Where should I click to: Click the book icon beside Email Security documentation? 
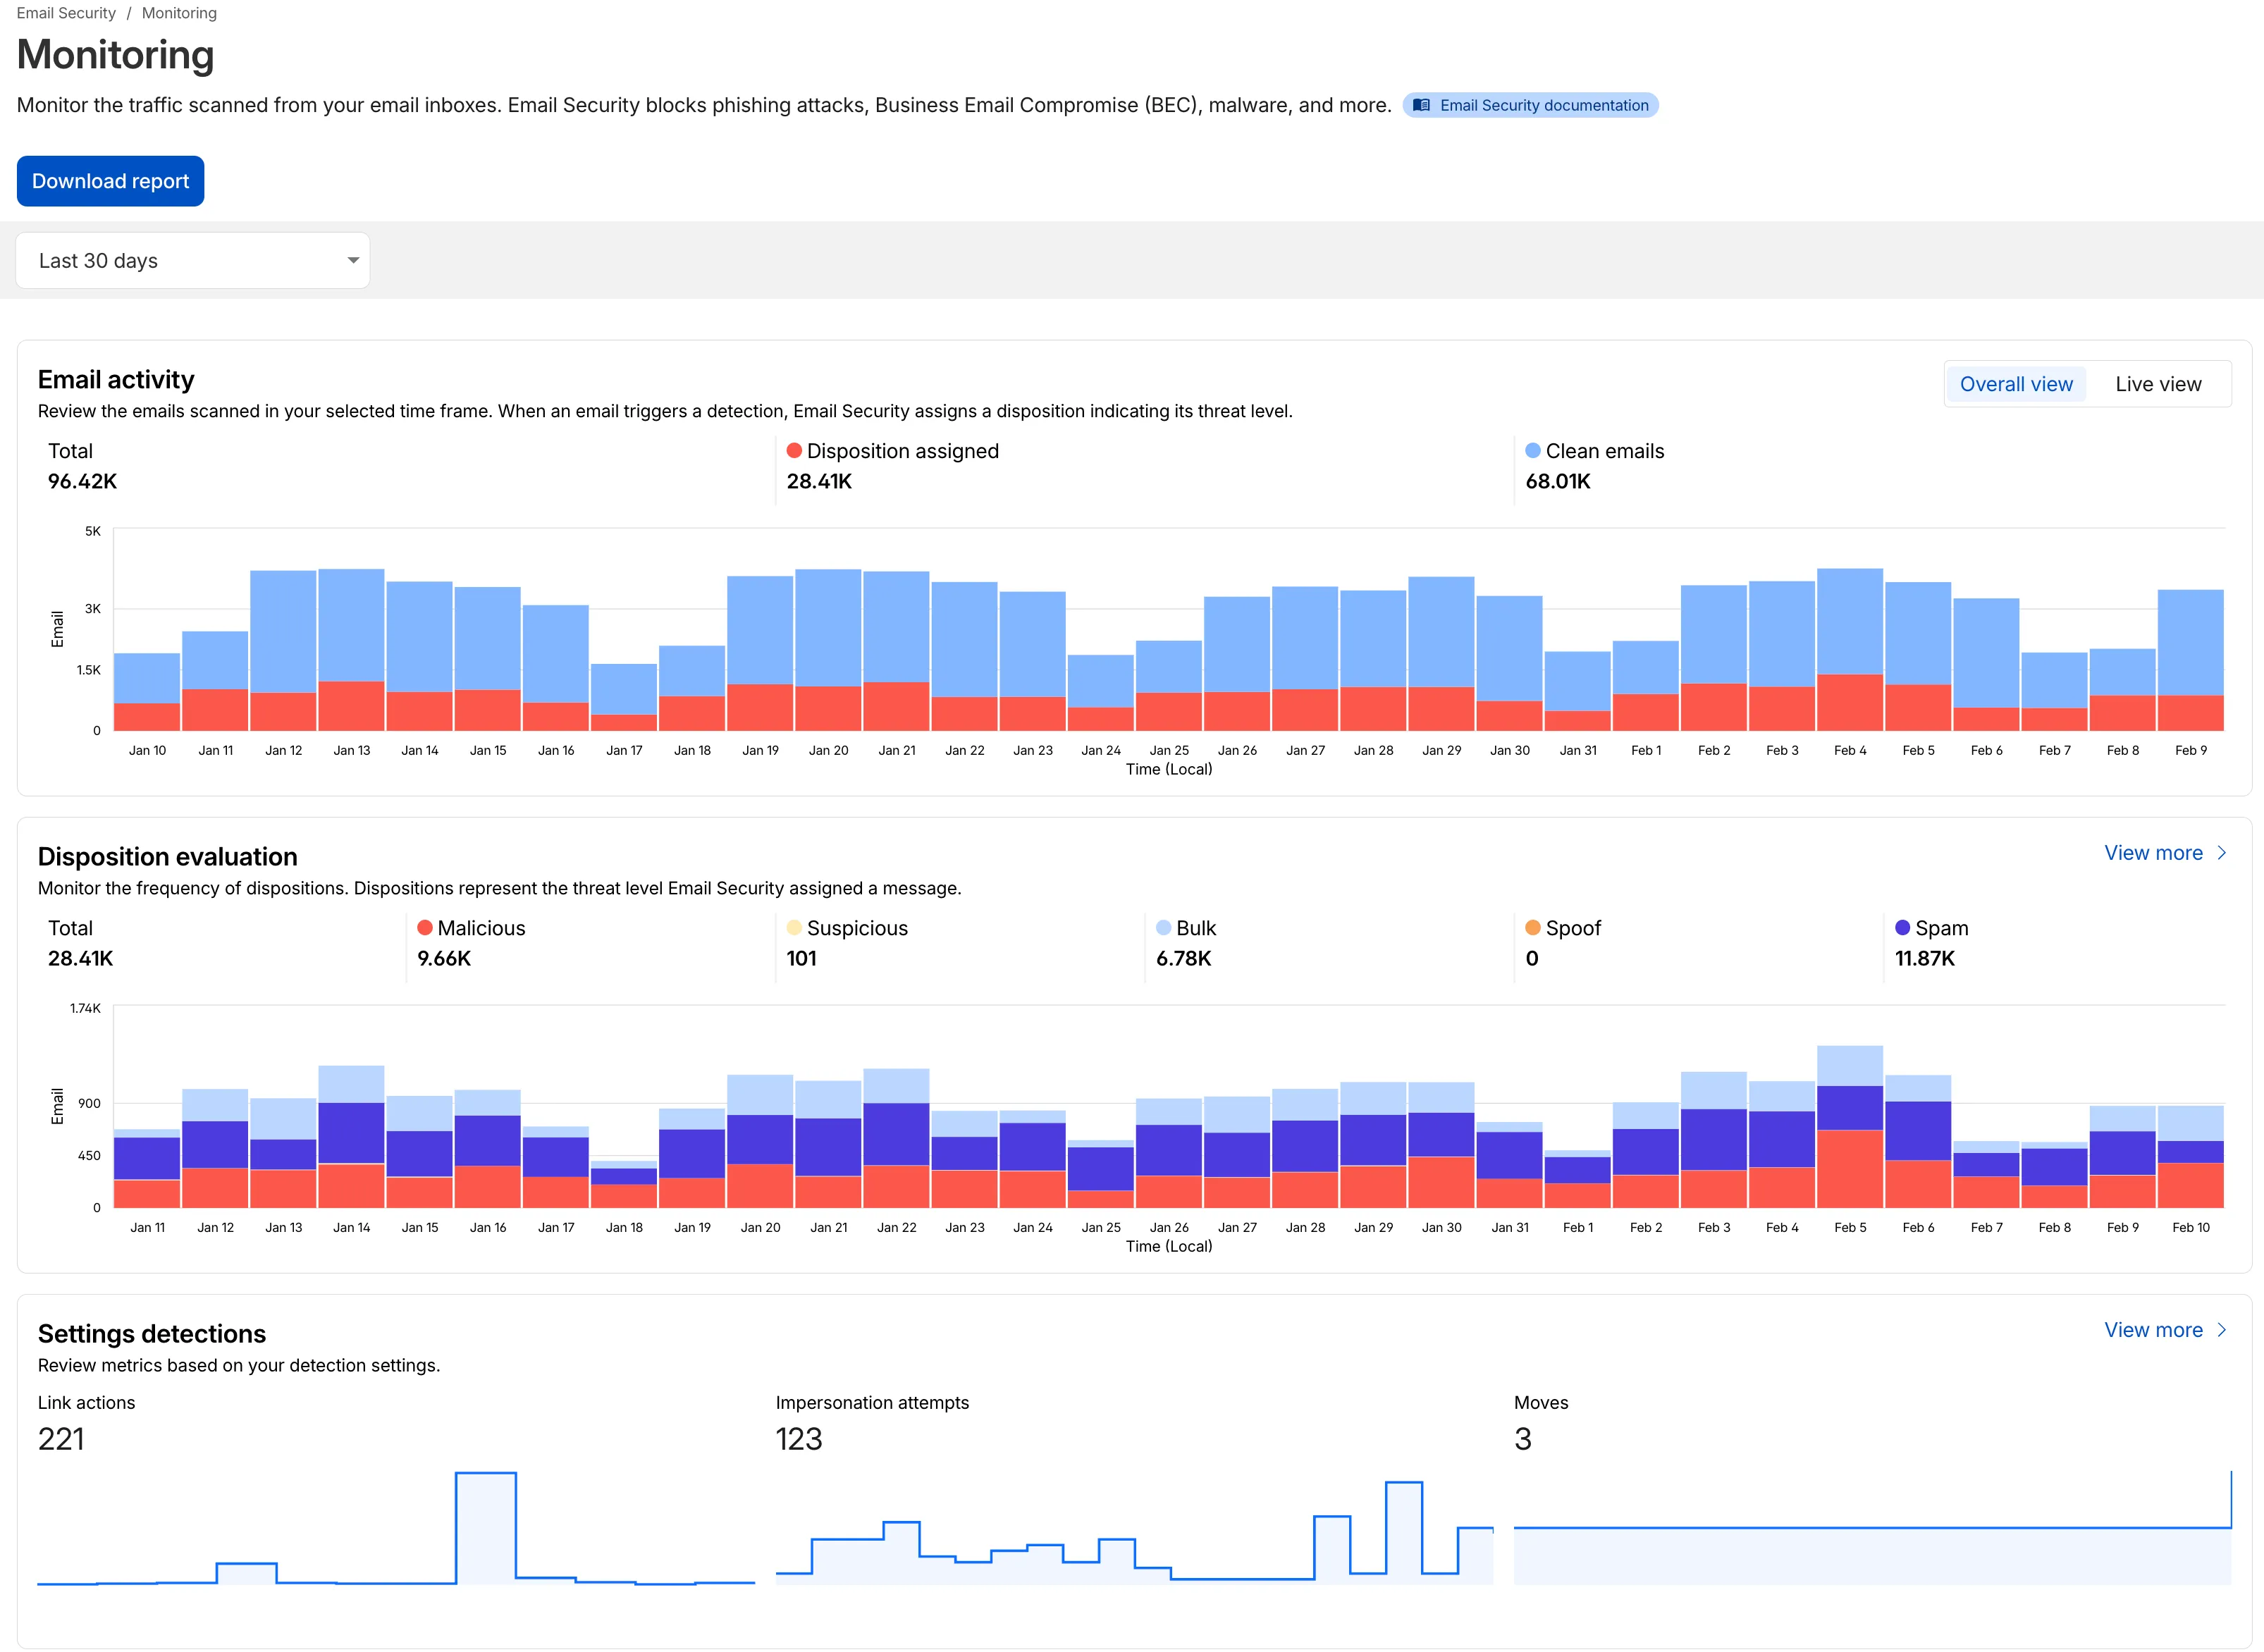1421,105
